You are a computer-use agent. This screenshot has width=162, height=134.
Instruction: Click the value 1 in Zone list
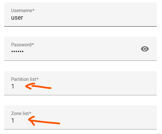click(13, 121)
